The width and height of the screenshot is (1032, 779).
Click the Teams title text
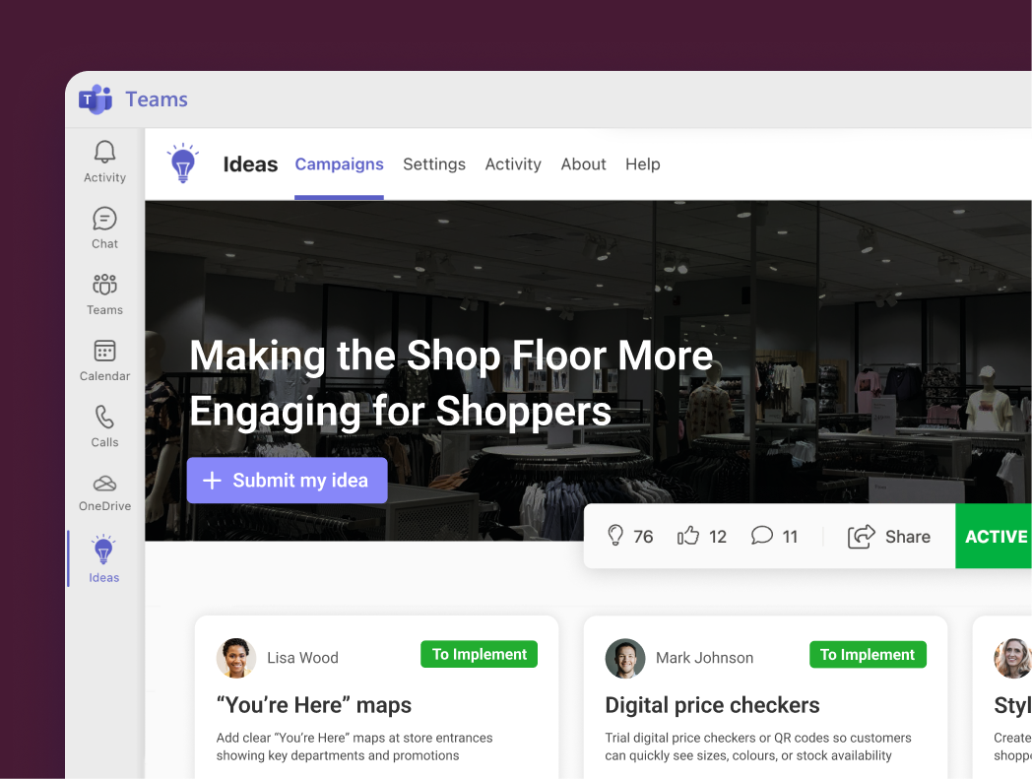pyautogui.click(x=157, y=99)
